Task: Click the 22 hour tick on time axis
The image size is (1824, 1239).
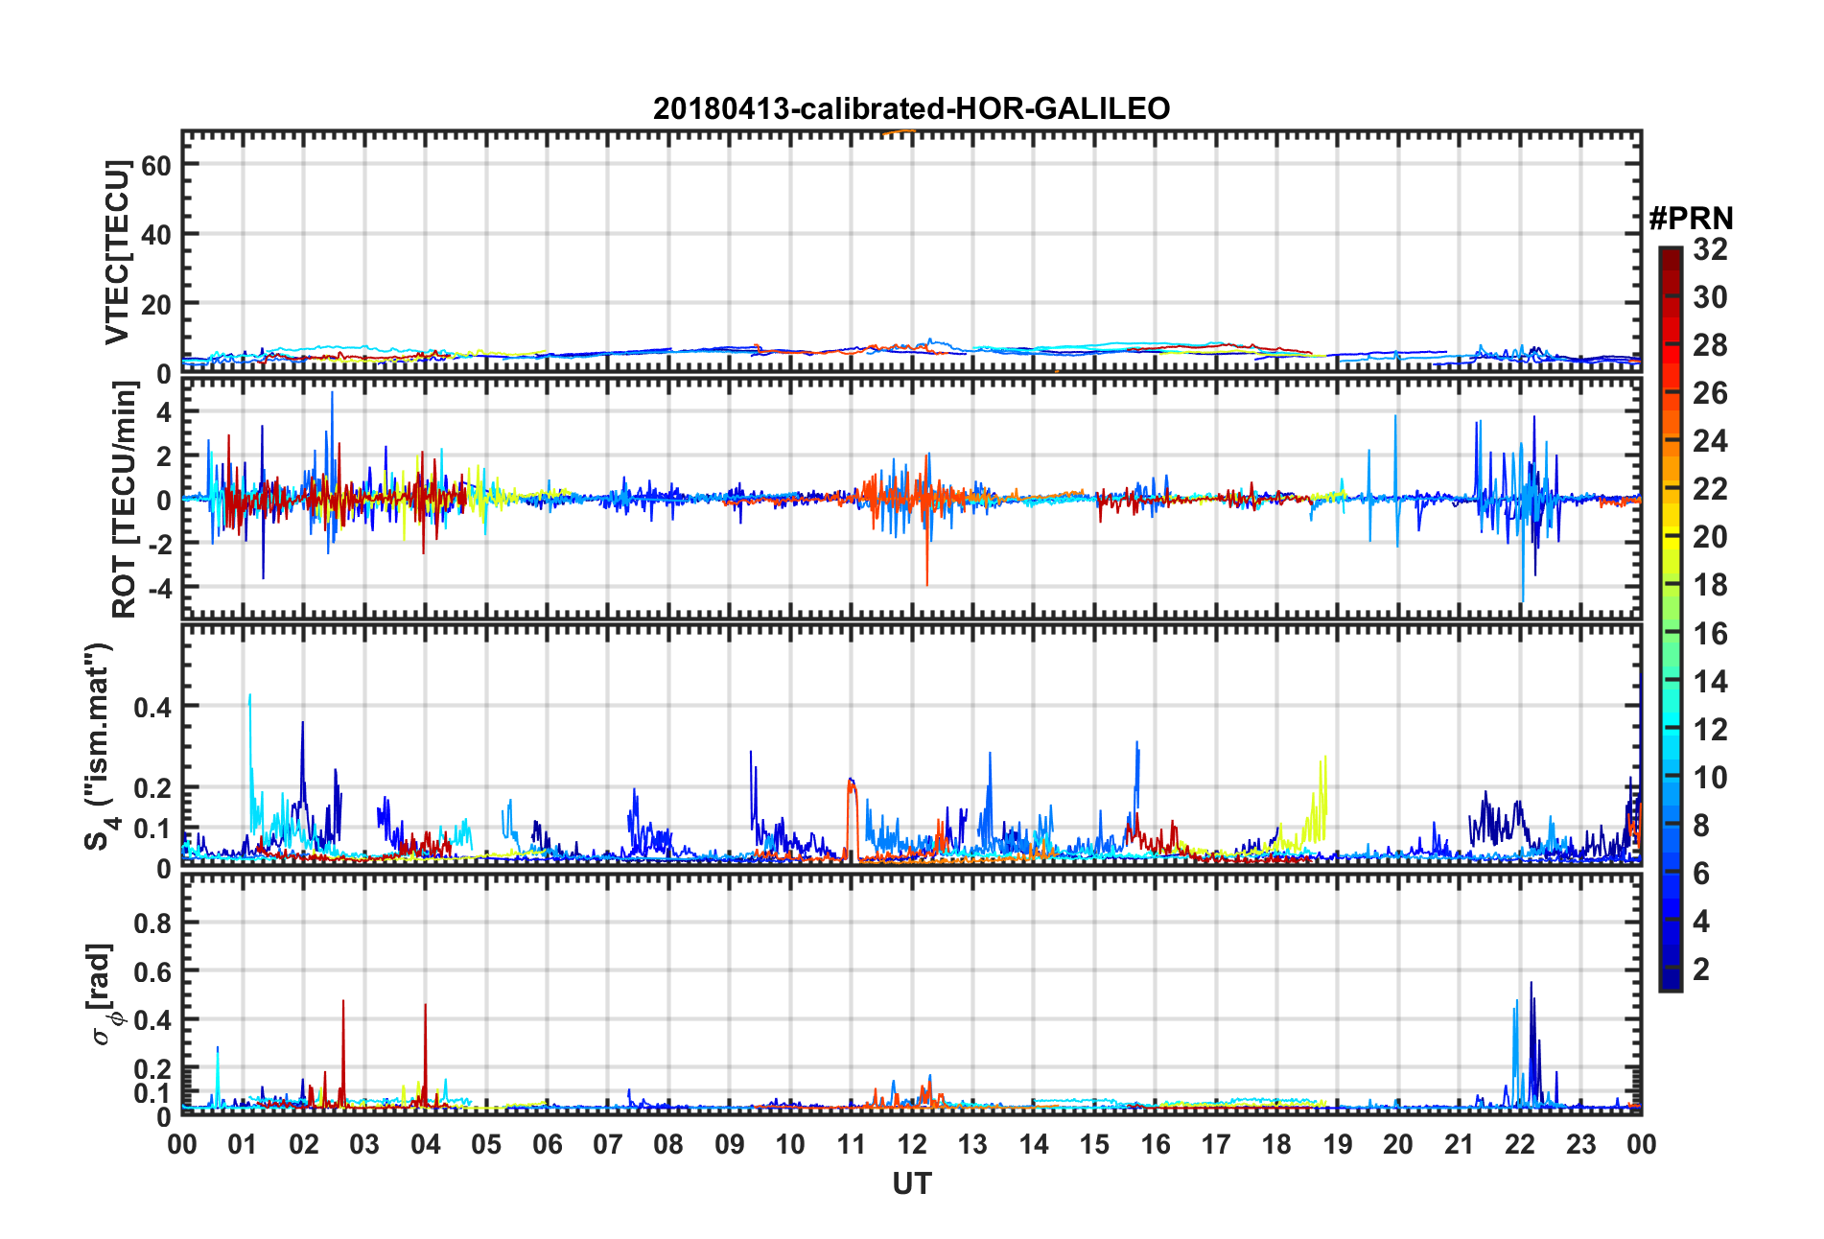Action: (x=1520, y=1144)
